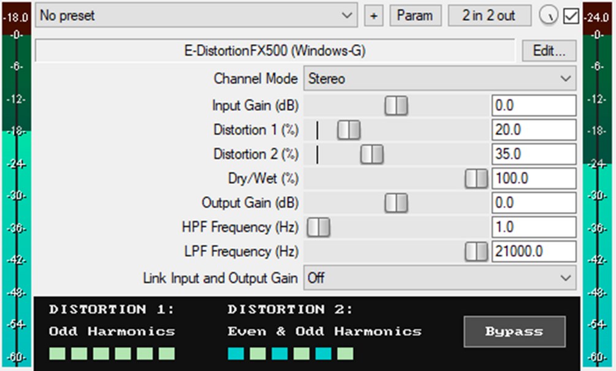Toggle the plugin enable checkbox
Viewport: 616px width, 371px height.
571,16
